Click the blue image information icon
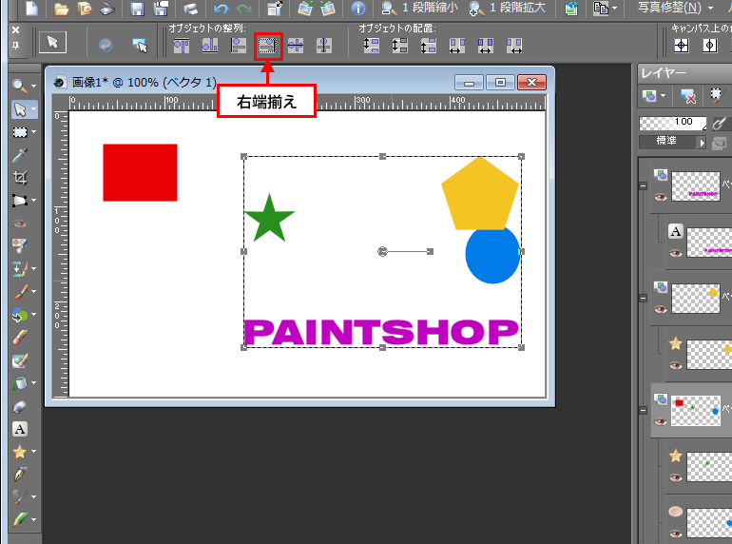The width and height of the screenshot is (732, 544). (358, 9)
